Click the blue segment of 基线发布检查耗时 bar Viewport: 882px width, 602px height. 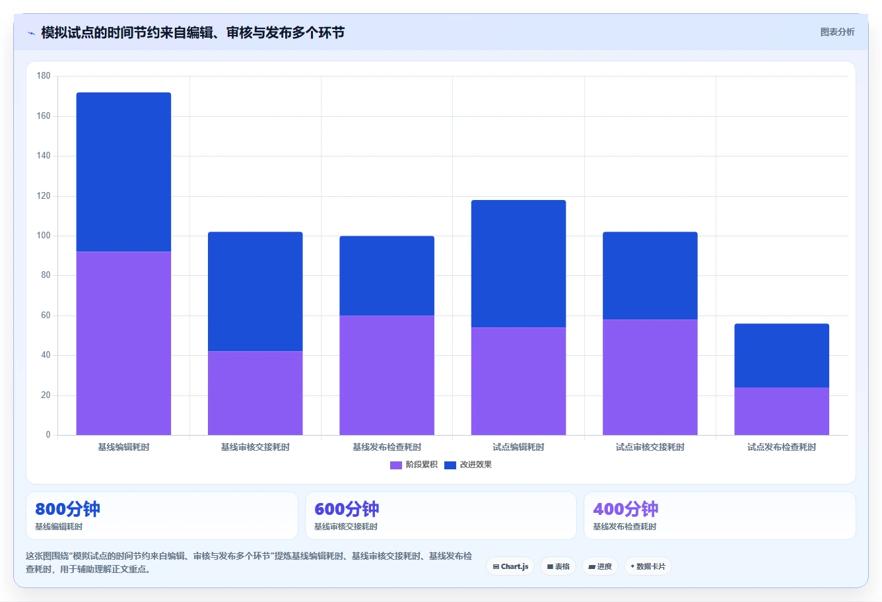pos(387,276)
